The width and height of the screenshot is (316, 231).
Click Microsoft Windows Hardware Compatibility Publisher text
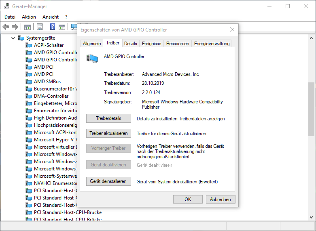pos(182,104)
